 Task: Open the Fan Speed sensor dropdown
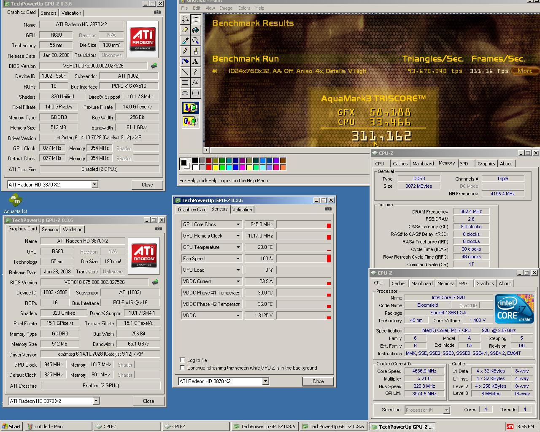click(x=238, y=259)
